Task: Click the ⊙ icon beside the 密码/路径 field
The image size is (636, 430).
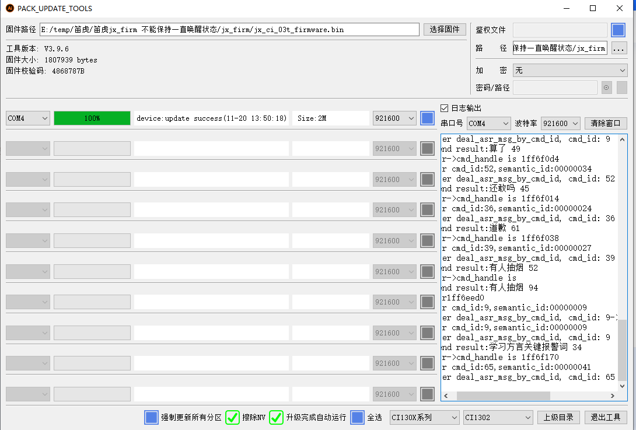Action: [606, 87]
